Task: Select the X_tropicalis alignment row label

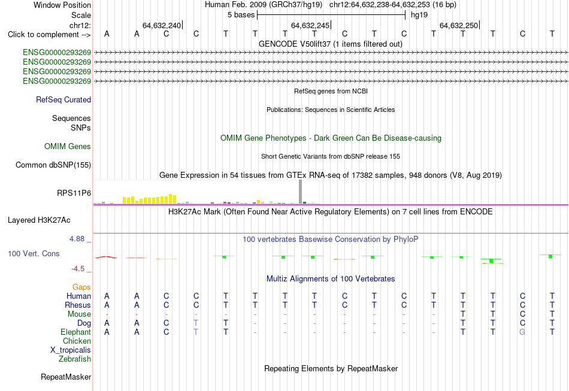Action: coord(71,350)
